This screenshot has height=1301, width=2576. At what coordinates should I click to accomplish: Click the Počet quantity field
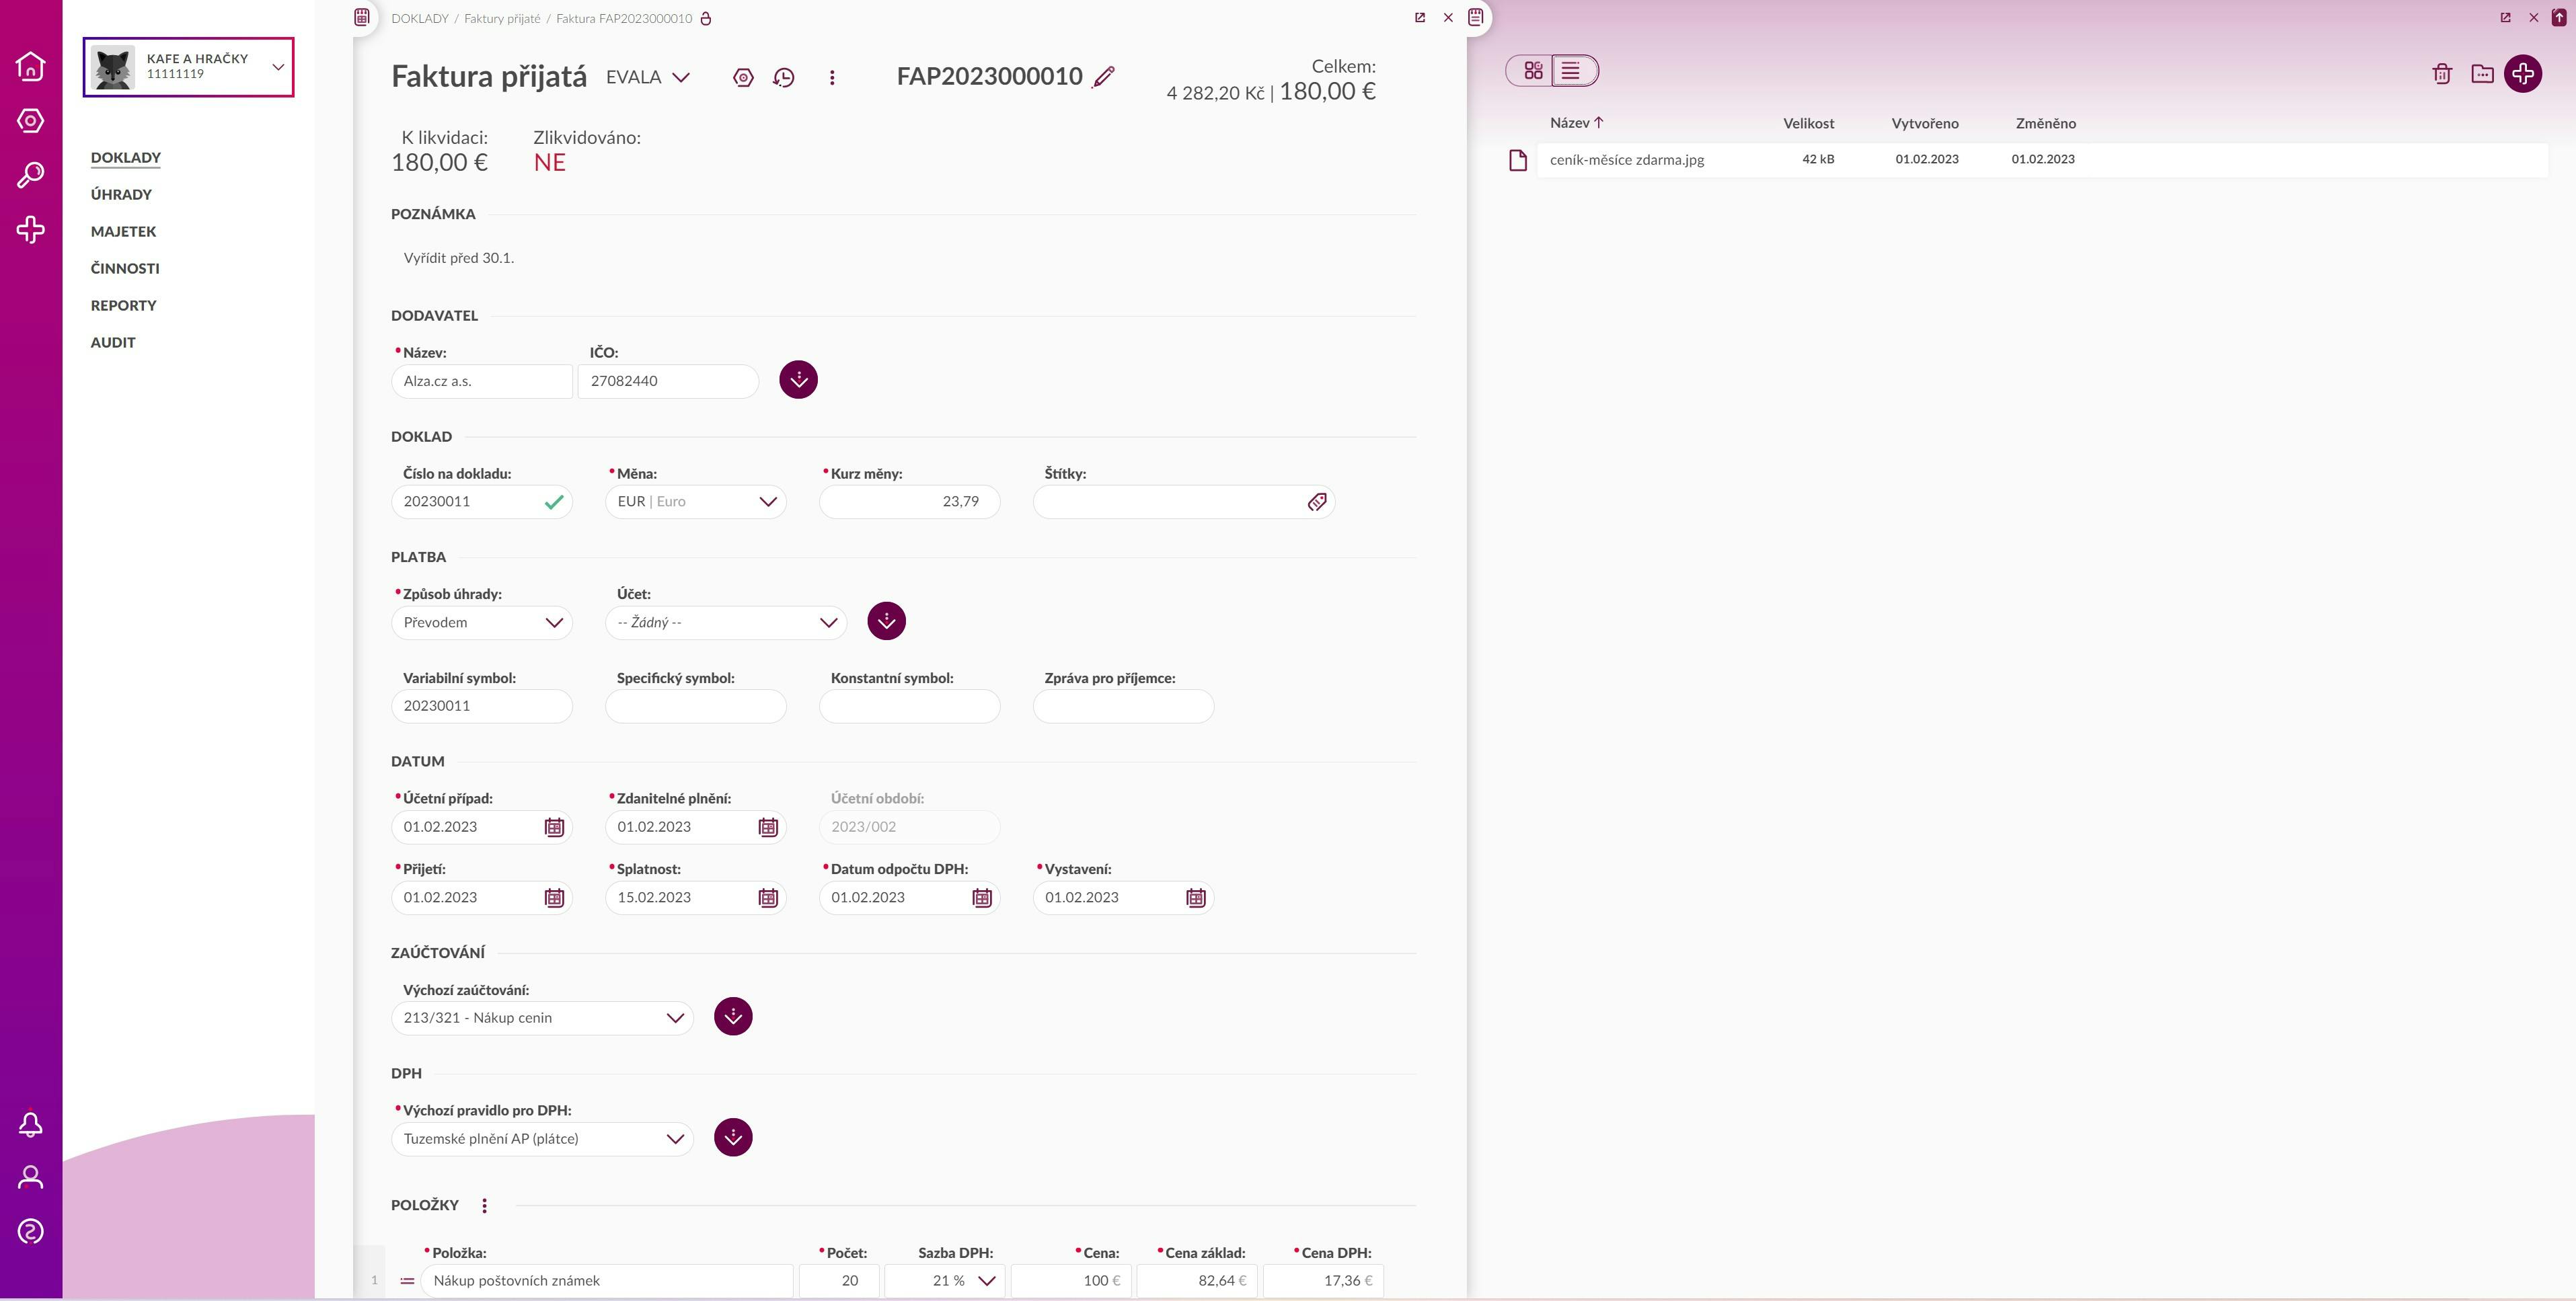coord(840,1281)
